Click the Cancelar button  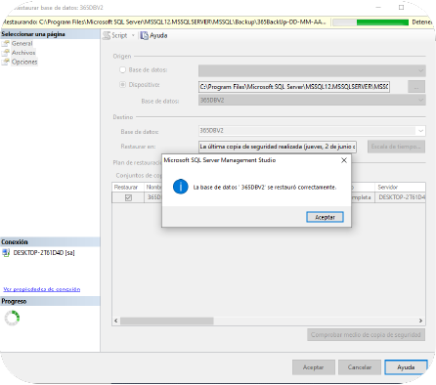(360, 367)
